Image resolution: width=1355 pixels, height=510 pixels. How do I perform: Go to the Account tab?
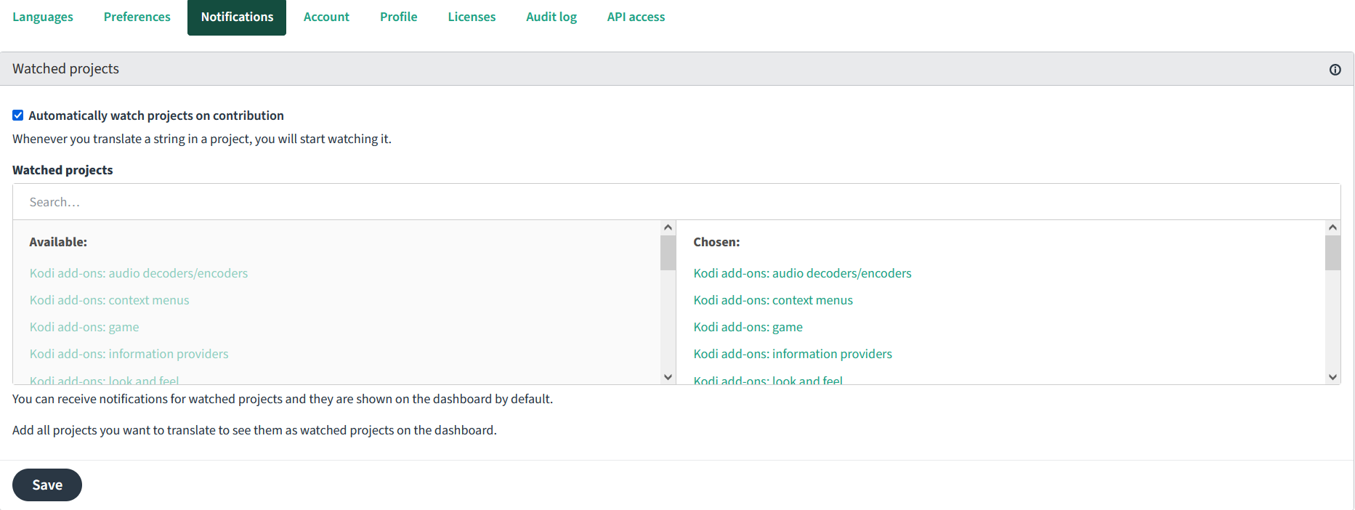tap(326, 17)
